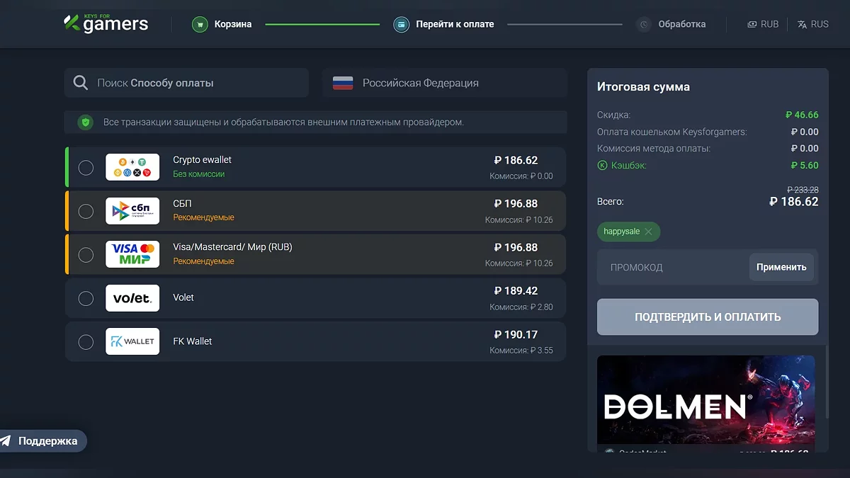Click the Keys for Gamers logo
850x478 pixels.
coord(106,23)
